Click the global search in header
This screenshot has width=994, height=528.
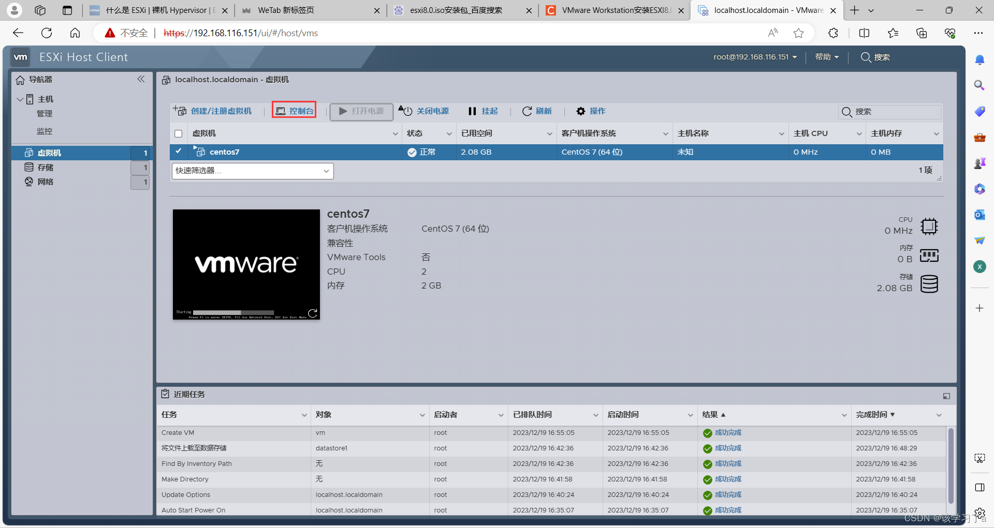(x=875, y=57)
